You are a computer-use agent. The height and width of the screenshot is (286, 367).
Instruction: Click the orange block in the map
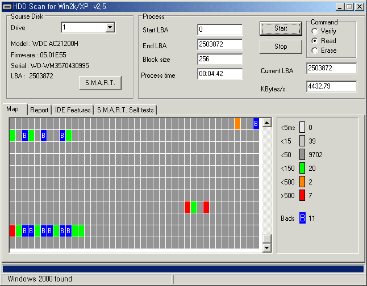237,124
